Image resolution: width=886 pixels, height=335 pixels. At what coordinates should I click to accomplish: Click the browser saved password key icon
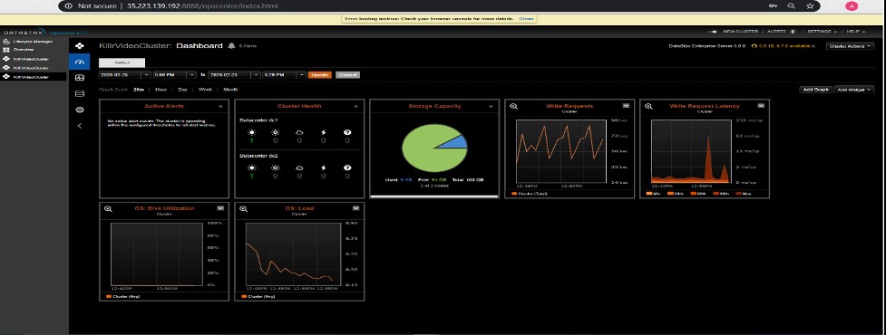(x=773, y=5)
